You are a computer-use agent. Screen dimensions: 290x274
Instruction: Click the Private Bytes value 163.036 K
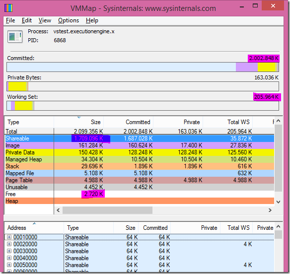(266, 77)
